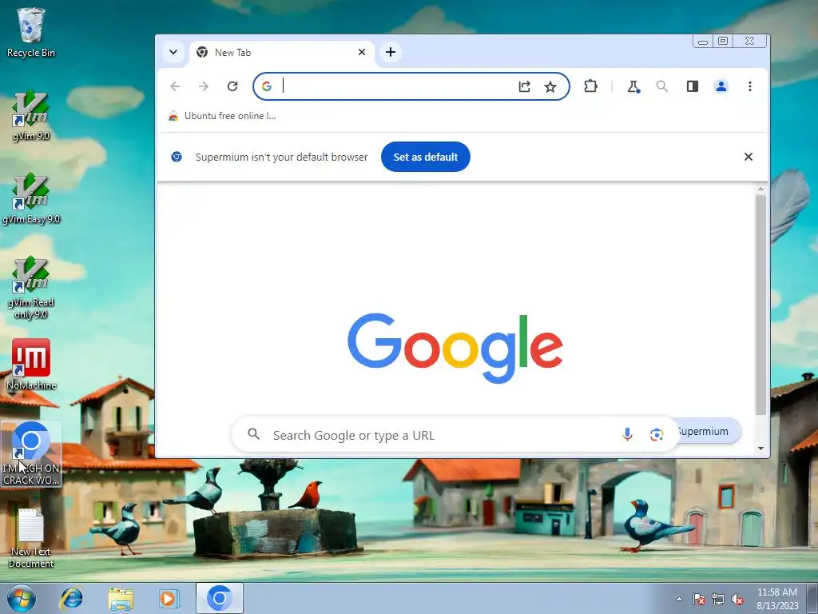818x614 pixels.
Task: Open Chrome Labs flask icon
Action: (633, 86)
